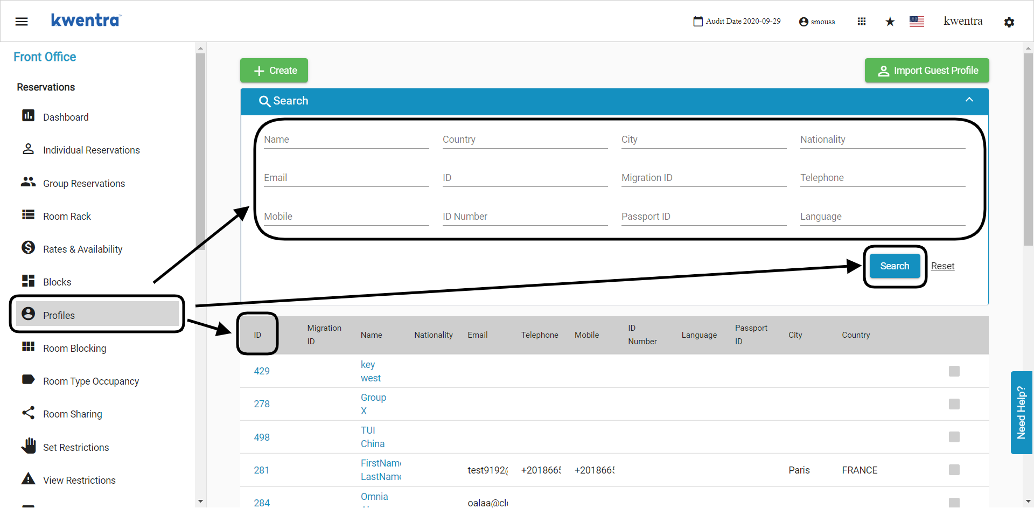The width and height of the screenshot is (1034, 508).
Task: Change language via US flag icon
Action: pos(917,22)
